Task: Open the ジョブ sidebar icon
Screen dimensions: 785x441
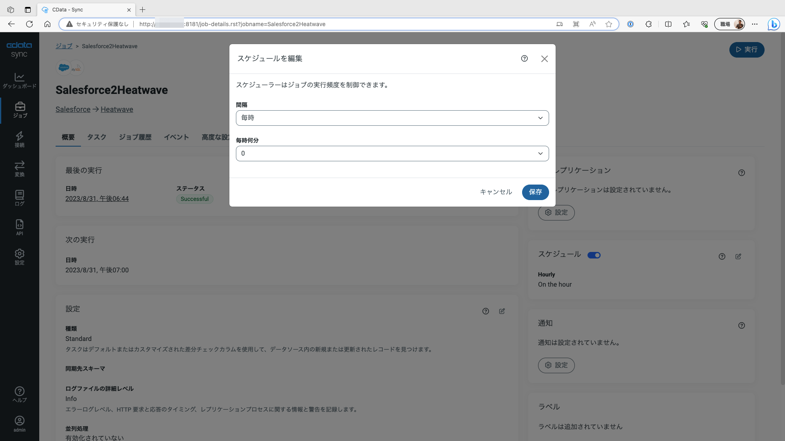Action: pos(20,110)
